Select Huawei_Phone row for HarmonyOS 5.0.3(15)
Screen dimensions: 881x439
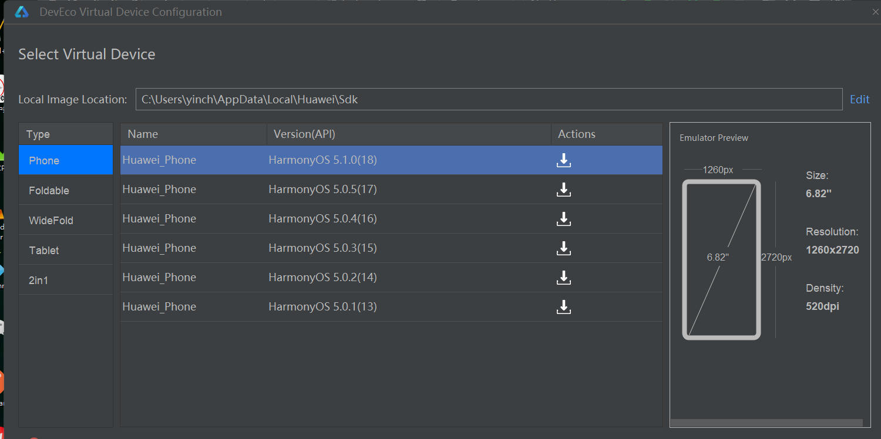point(391,248)
